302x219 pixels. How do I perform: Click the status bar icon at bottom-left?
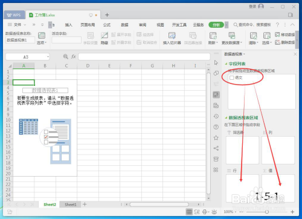(10, 212)
